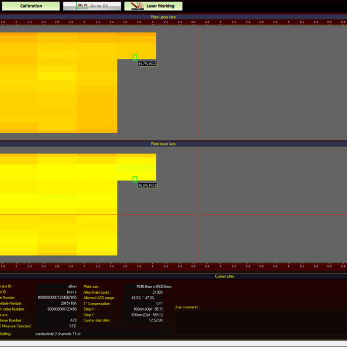Screen dimensions: 347x347
Task: Click the T° Compensation Y/Y value
Action: coord(143,304)
